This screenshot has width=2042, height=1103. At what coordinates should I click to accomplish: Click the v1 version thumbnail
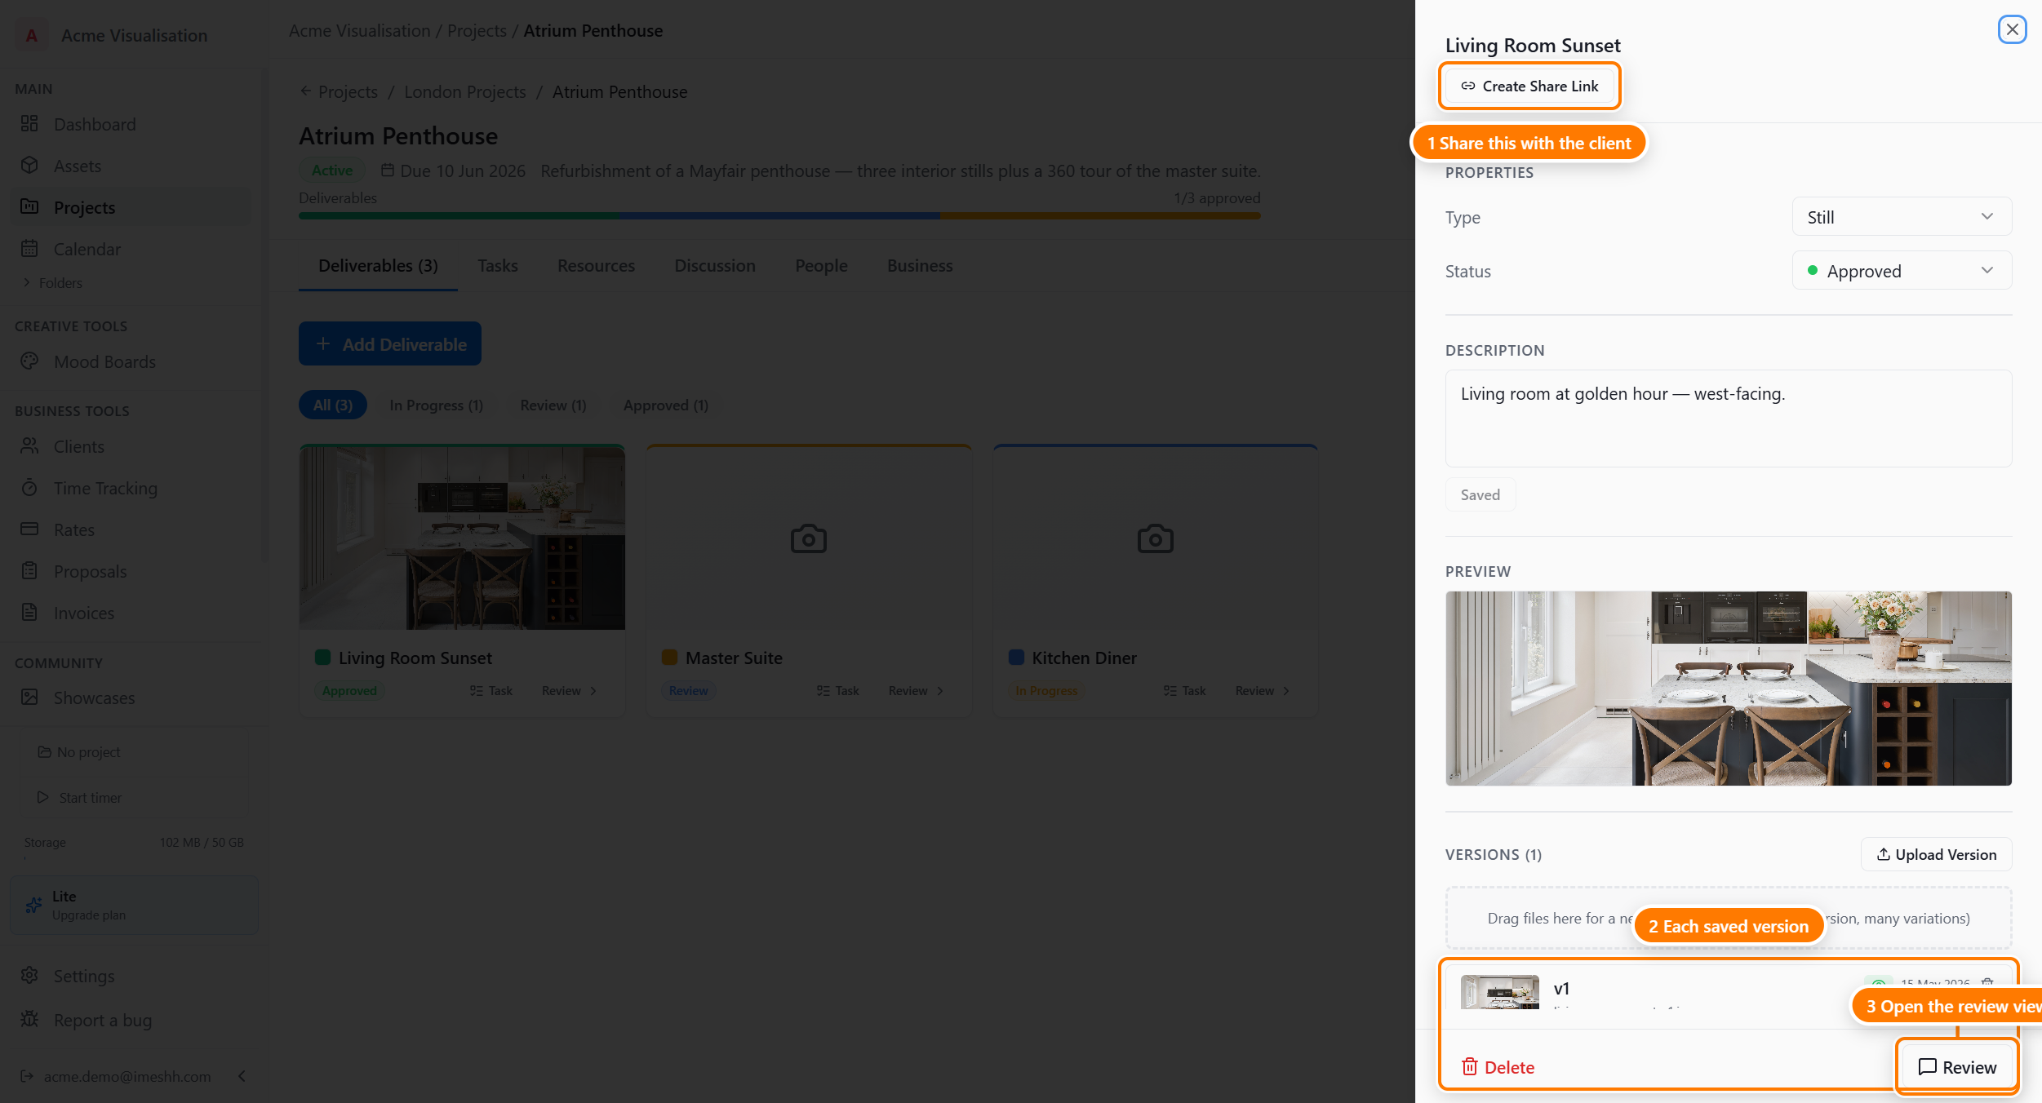(1499, 992)
